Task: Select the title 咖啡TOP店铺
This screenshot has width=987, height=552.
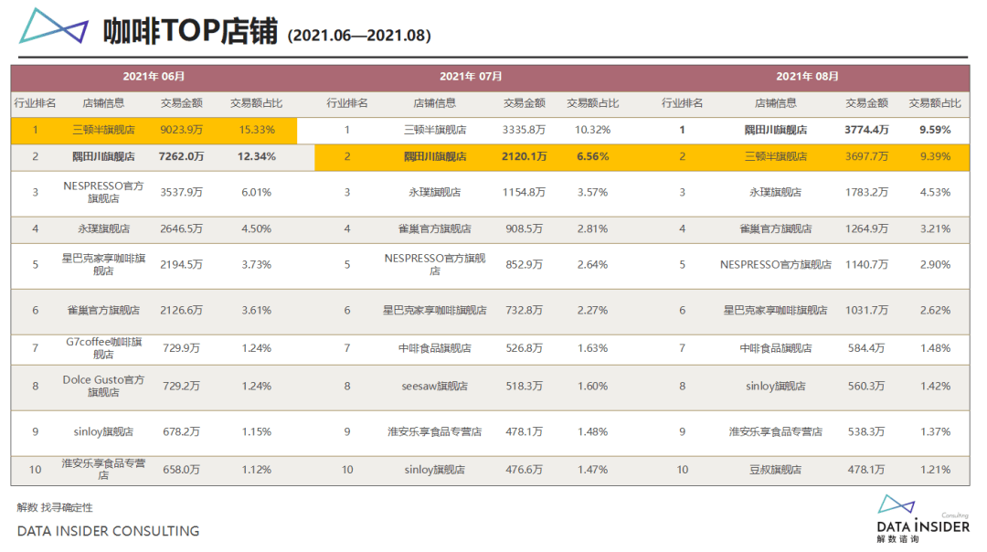Action: click(190, 31)
